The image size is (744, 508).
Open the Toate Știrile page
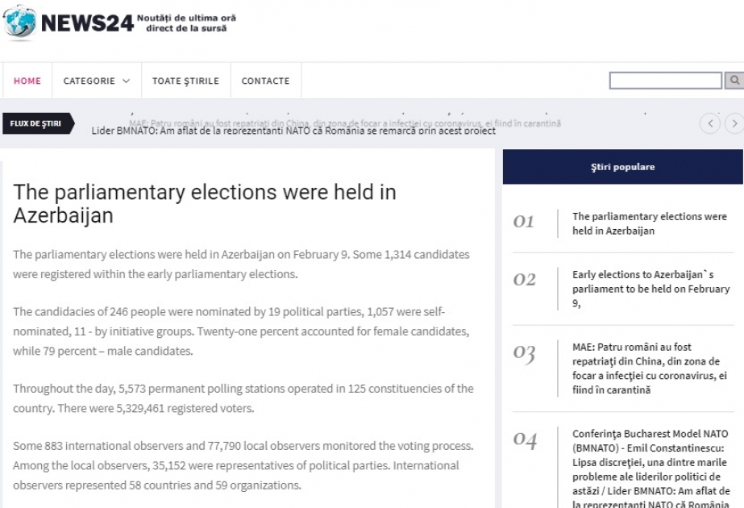point(185,81)
